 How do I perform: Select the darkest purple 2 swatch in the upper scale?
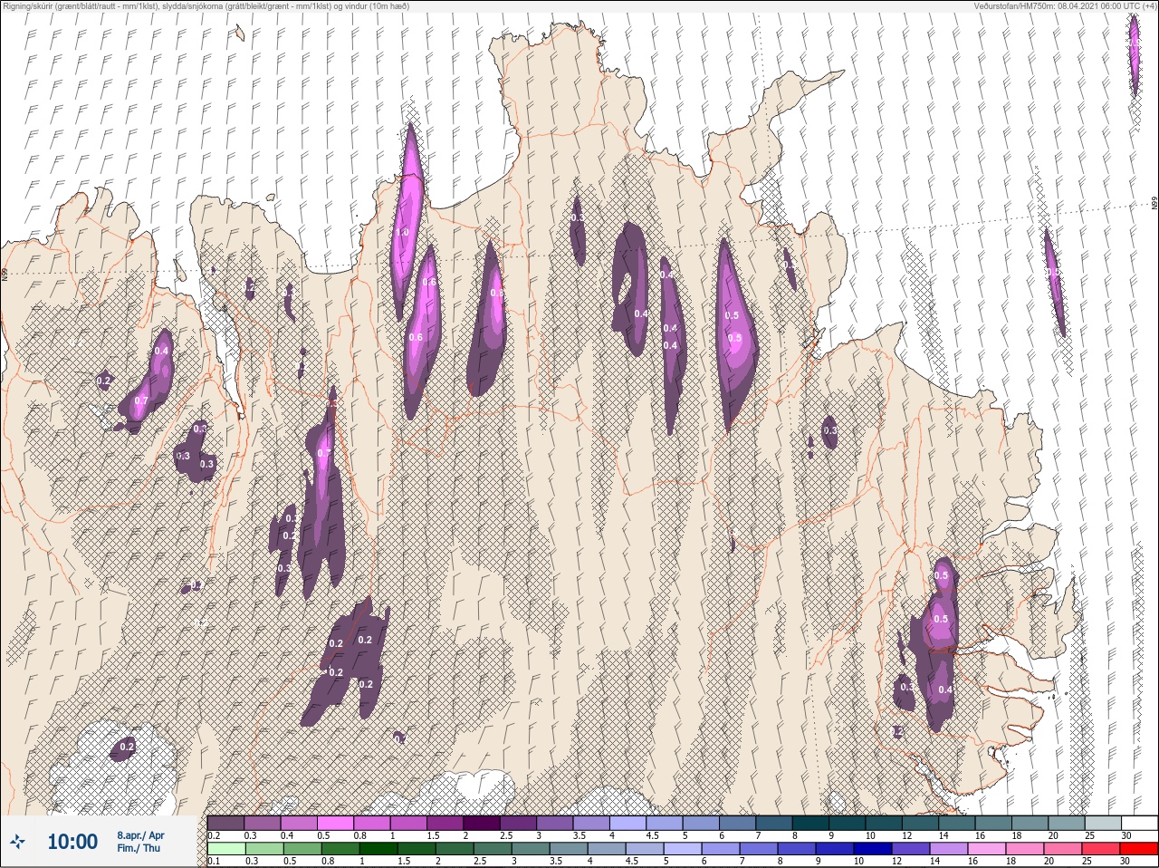pos(482,823)
